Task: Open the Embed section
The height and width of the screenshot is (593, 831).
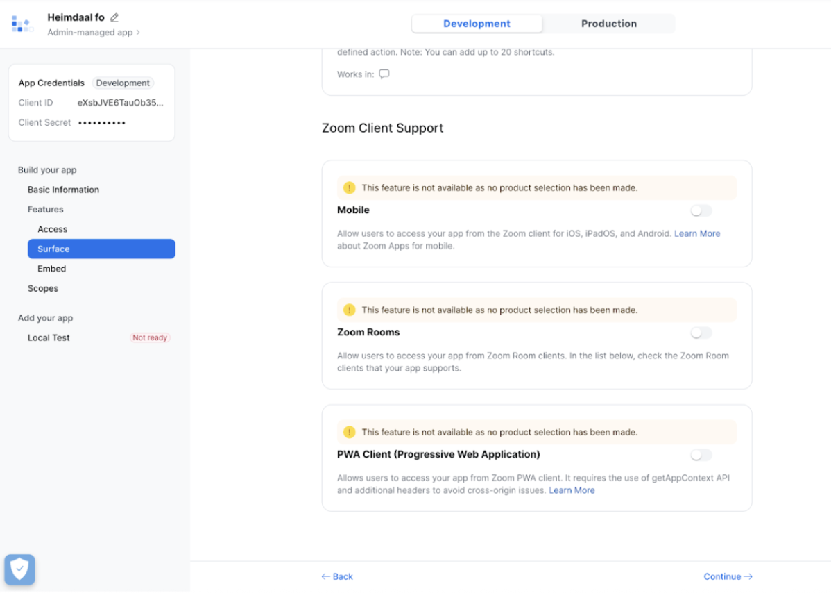Action: [51, 269]
